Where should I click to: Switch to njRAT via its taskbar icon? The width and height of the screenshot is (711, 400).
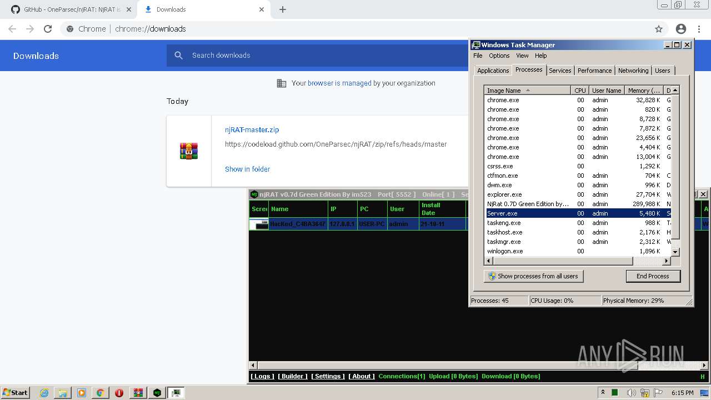click(157, 393)
